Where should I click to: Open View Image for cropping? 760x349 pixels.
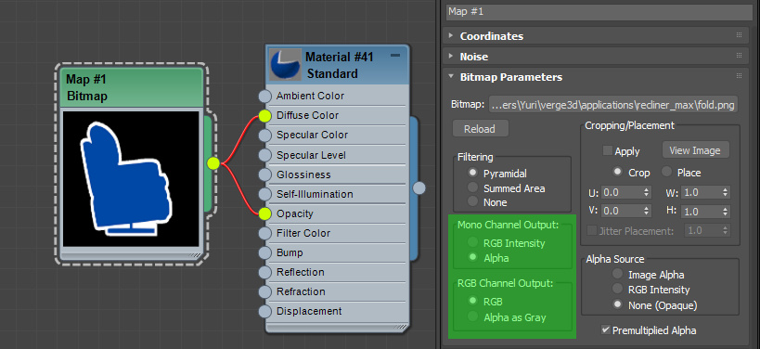[694, 150]
